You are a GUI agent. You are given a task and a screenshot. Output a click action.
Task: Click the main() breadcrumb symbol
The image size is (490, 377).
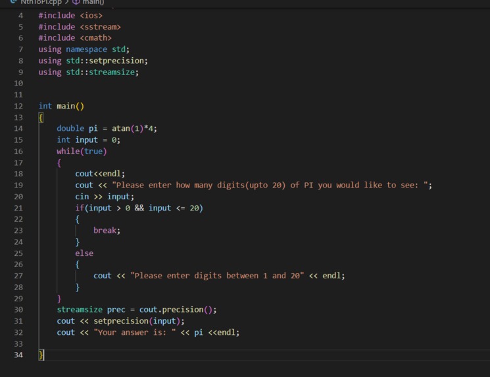pos(93,2)
